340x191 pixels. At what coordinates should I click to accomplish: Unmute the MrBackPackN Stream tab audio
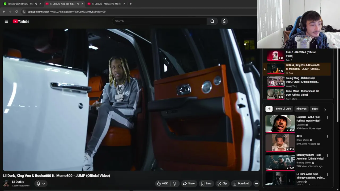[x=36, y=4]
